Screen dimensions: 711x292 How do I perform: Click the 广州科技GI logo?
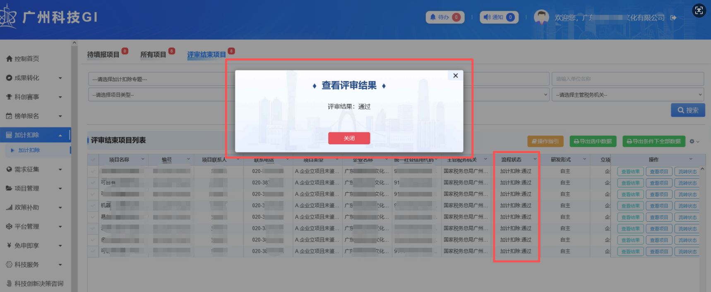50,17
